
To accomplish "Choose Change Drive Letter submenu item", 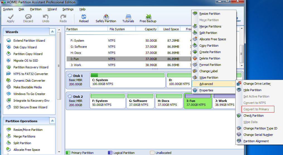I will [259, 84].
